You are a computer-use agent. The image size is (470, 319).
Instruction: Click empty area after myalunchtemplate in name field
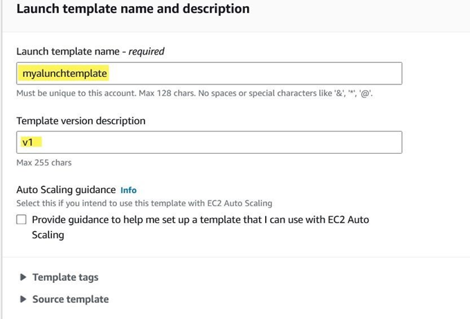pos(263,73)
